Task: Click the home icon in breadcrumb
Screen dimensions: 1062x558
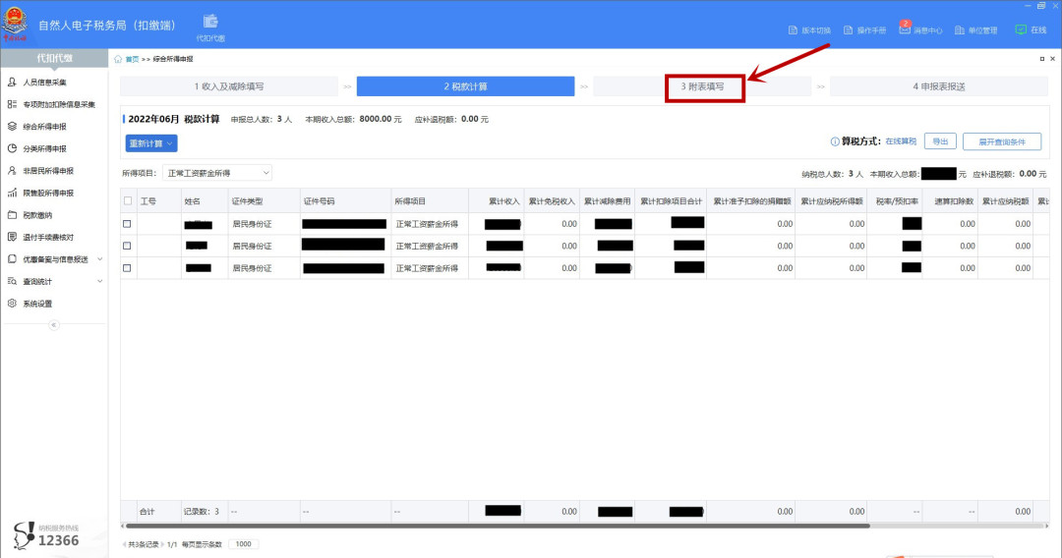Action: (x=119, y=59)
